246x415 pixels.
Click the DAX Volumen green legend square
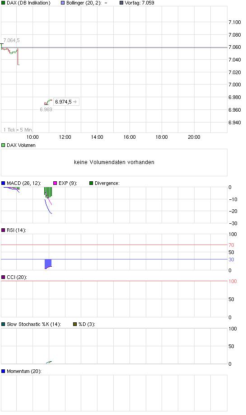tap(3, 145)
